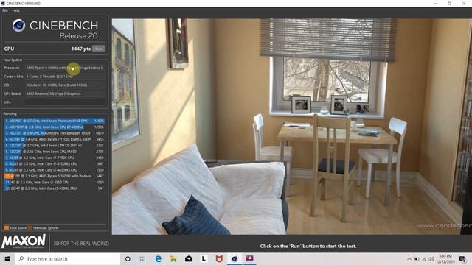This screenshot has height=265, width=472.
Task: Open the magenta taskbar app icon
Action: pyautogui.click(x=249, y=258)
